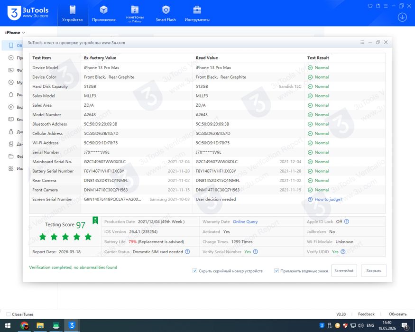
Task: Select the Battery Serial Number row label
Action: click(x=53, y=171)
